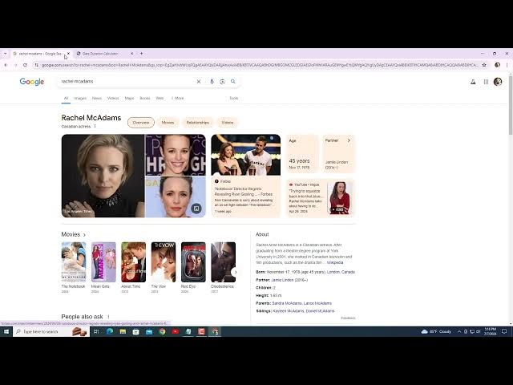View site information icon in address bar
This screenshot has height=385, width=513.
tap(36, 65)
